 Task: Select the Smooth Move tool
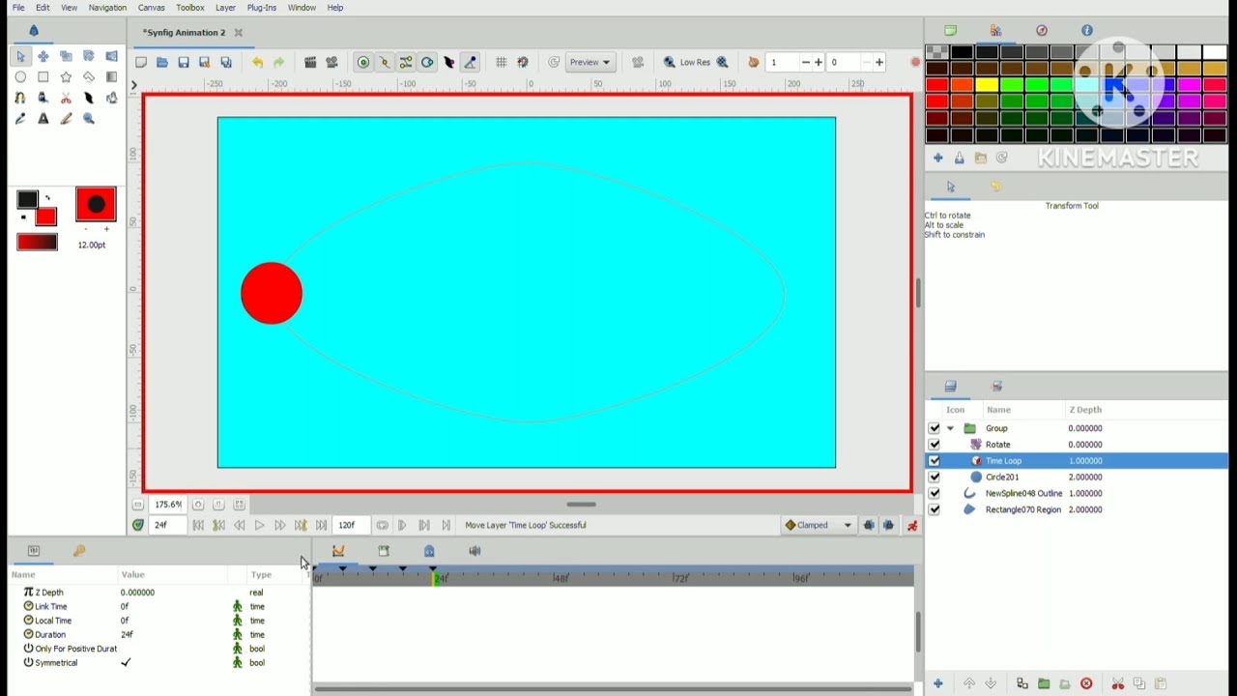[x=43, y=56]
